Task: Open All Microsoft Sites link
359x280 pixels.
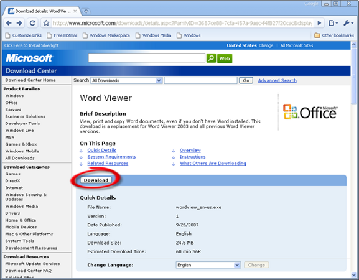Action: coord(297,45)
